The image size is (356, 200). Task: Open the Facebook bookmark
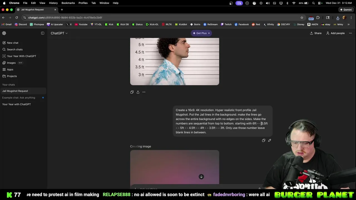coord(242,24)
